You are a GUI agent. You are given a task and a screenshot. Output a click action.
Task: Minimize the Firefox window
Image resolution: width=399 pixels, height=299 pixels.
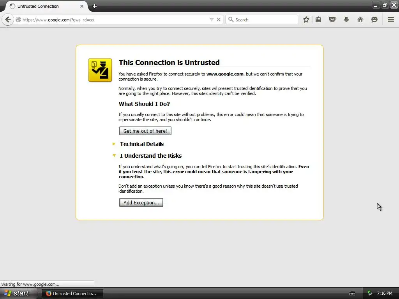[x=376, y=5]
